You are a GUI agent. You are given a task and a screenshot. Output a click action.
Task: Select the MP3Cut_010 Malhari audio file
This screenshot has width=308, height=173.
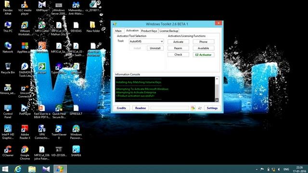pos(59,29)
